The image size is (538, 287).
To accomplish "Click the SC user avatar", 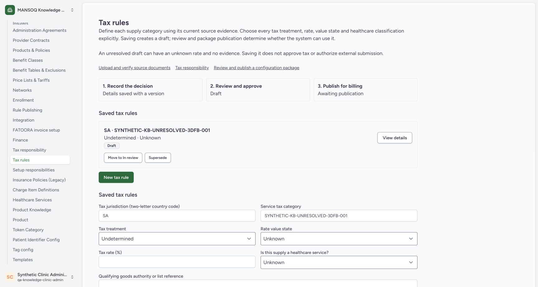I will tap(10, 277).
